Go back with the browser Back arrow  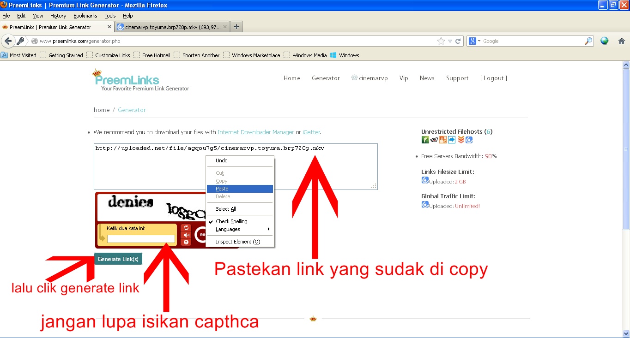click(x=8, y=41)
